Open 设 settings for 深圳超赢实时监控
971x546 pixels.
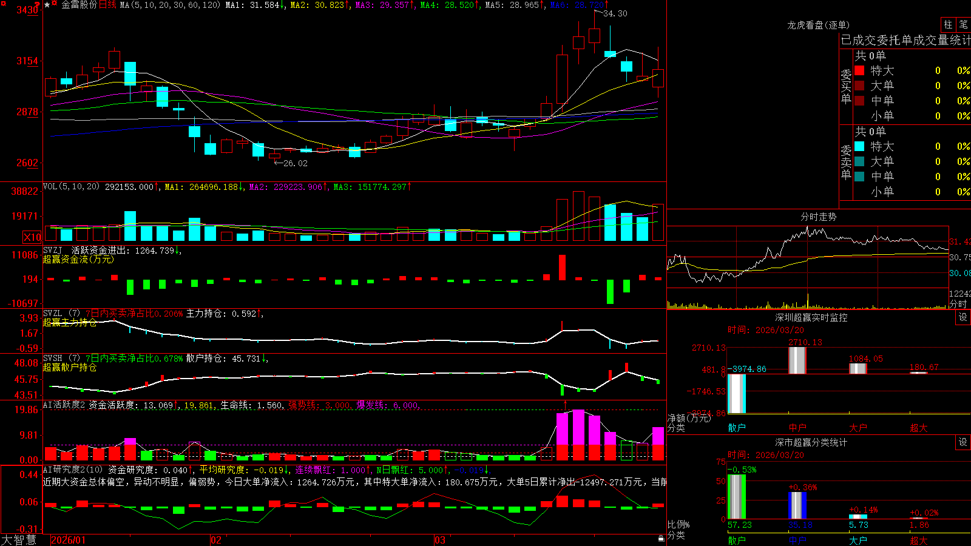click(963, 317)
